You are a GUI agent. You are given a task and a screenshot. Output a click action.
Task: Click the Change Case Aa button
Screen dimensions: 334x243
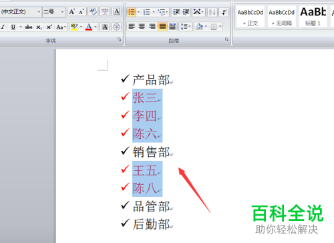coord(59,27)
